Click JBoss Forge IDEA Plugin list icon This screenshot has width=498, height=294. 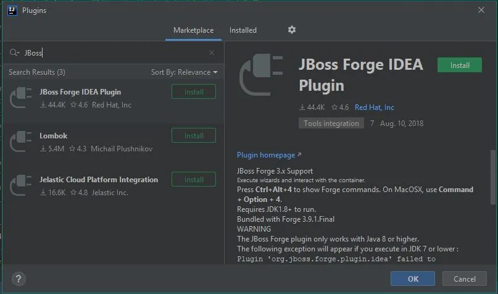pyautogui.click(x=21, y=98)
